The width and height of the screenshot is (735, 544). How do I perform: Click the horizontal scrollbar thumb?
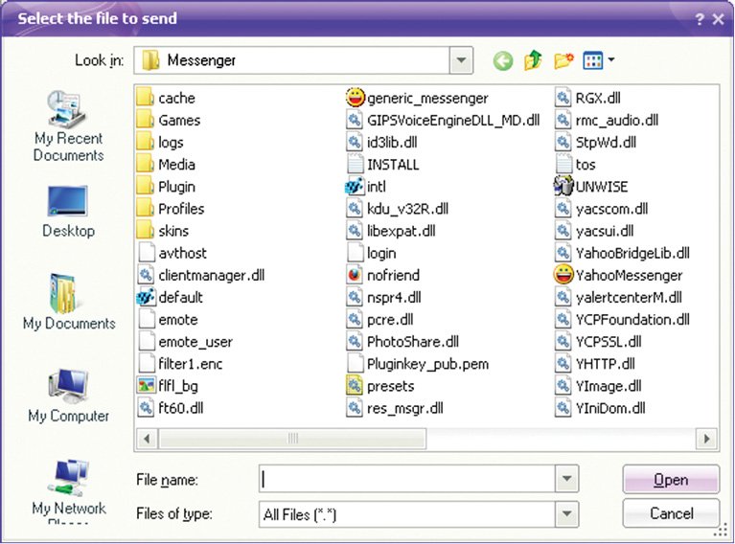[292, 439]
